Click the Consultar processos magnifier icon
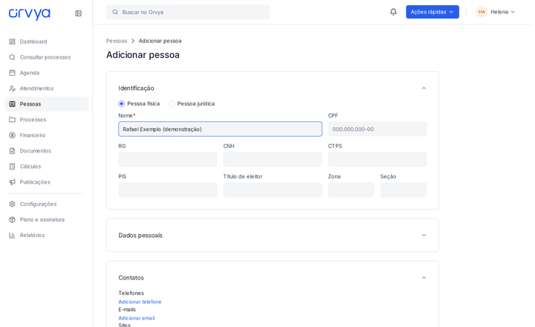Viewport: 535px width, 327px height. click(x=13, y=57)
